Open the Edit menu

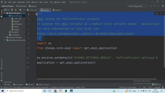tap(10, 2)
